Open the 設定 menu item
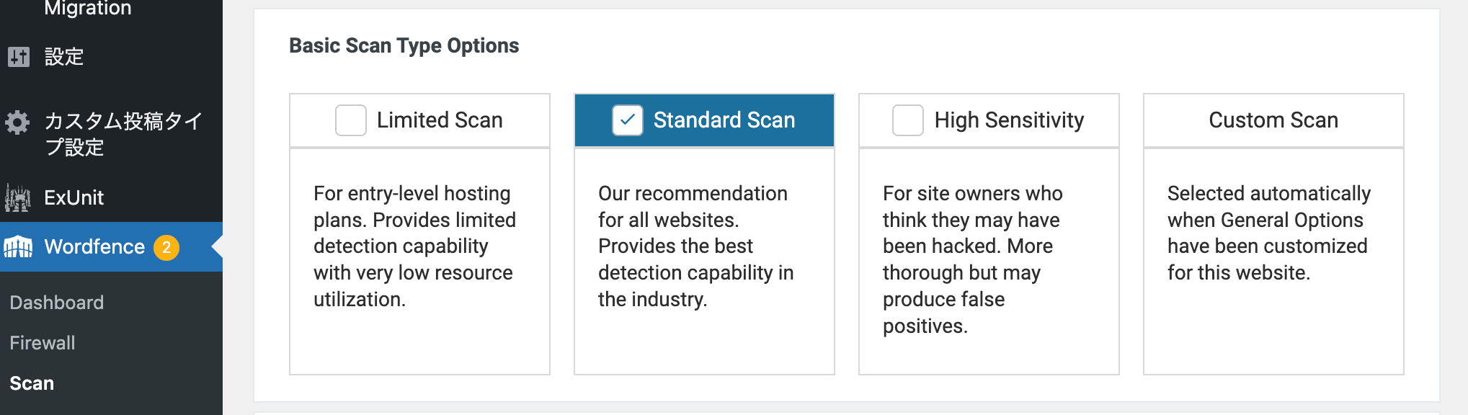 pyautogui.click(x=64, y=56)
